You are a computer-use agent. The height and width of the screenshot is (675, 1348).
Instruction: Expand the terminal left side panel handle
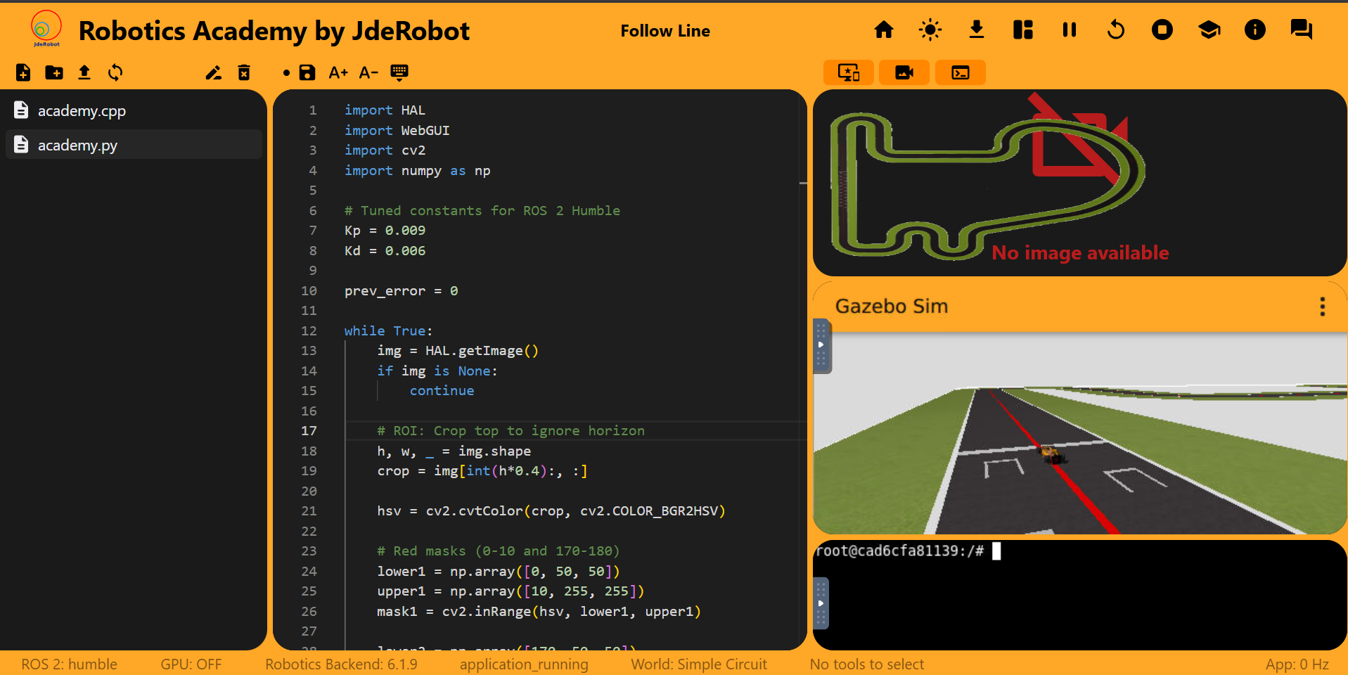821,603
